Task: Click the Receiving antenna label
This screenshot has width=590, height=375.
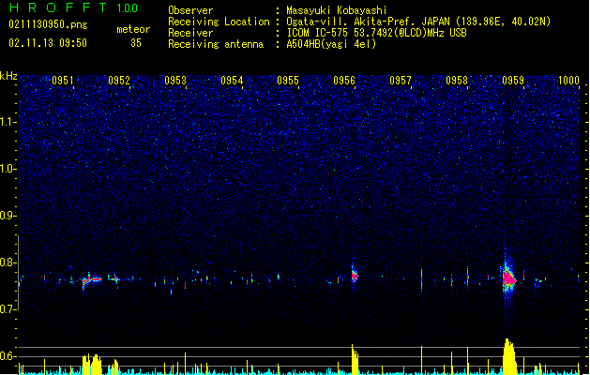Action: coord(216,44)
